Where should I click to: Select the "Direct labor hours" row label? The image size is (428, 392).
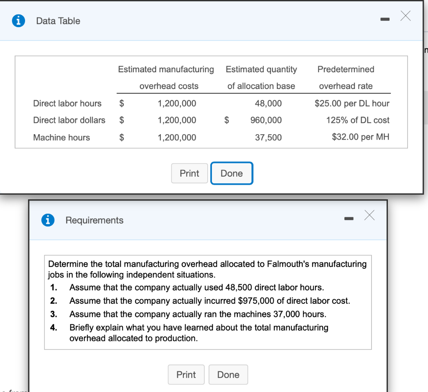(67, 103)
